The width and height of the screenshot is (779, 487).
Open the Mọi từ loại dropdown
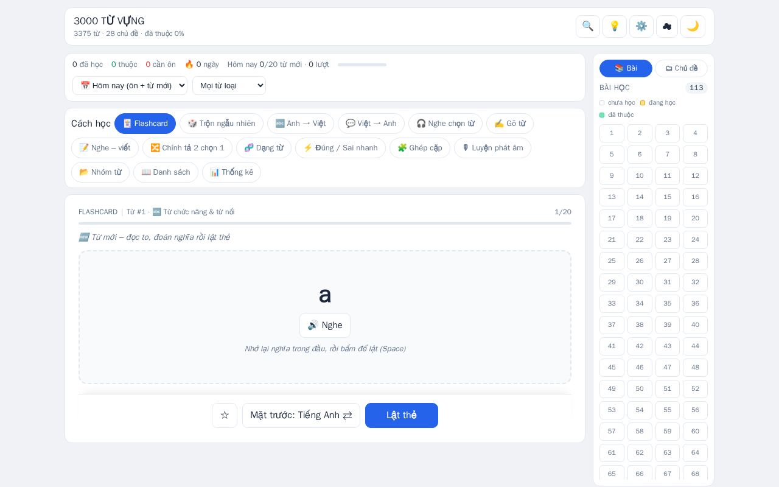(x=229, y=85)
